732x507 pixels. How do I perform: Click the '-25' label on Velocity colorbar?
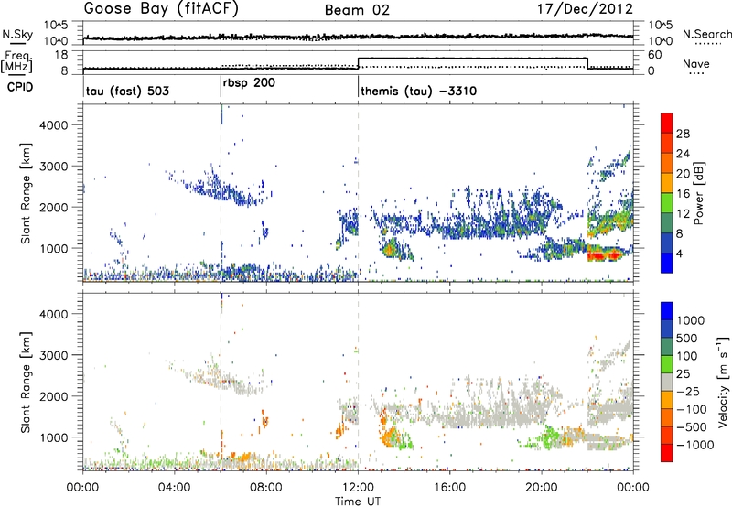[688, 392]
